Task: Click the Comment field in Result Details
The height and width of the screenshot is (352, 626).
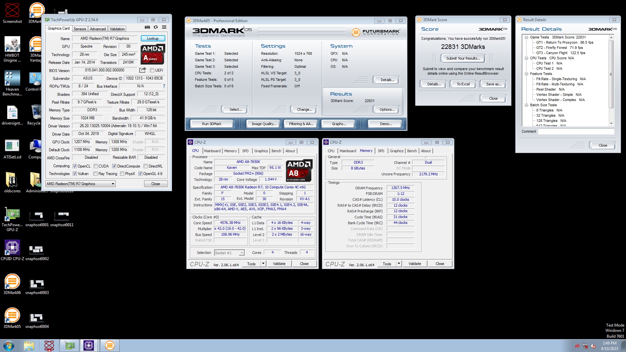Action: click(576, 131)
